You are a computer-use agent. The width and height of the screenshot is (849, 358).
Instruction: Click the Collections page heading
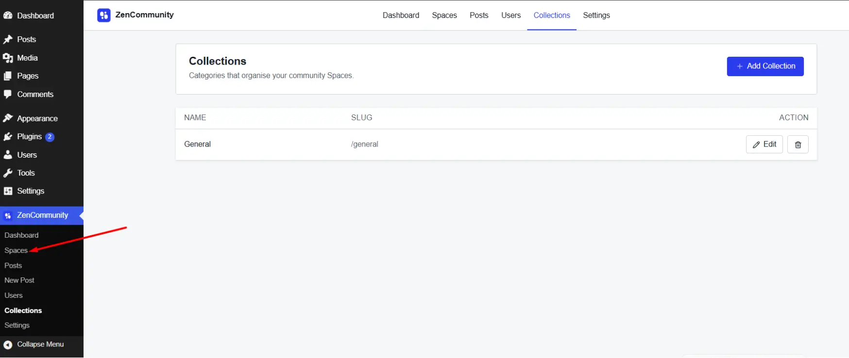point(218,61)
